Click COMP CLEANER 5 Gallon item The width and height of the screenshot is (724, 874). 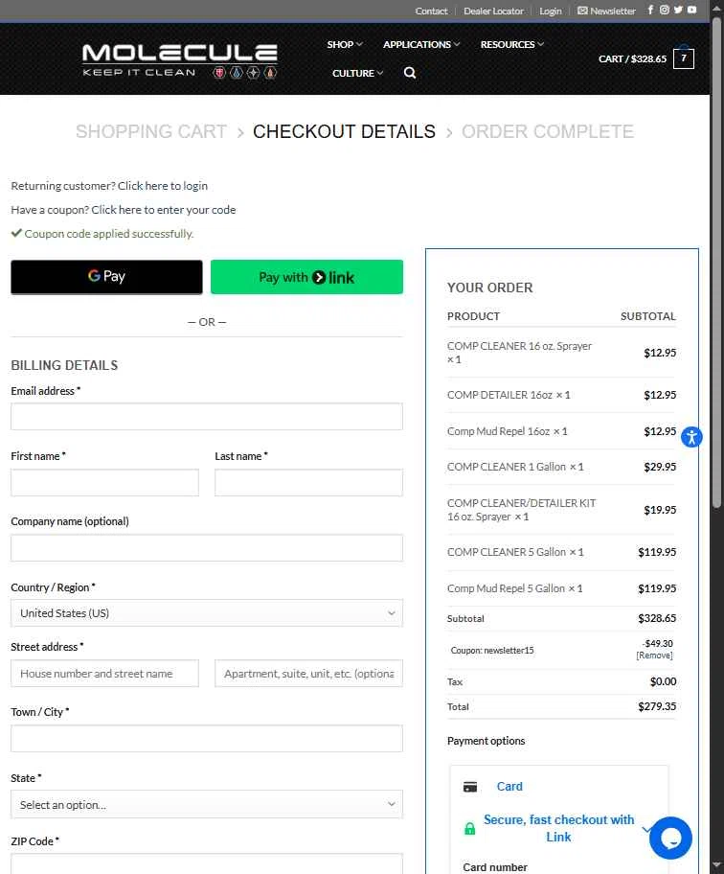tap(515, 552)
